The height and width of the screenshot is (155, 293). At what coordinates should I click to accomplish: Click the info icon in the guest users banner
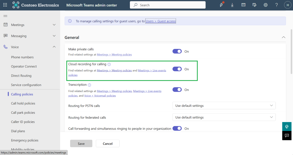[x=70, y=21]
